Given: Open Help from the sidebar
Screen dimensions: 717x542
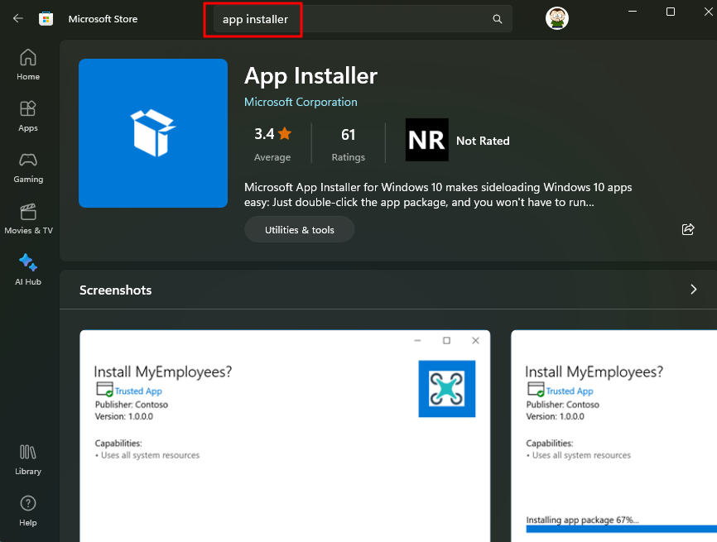Looking at the screenshot, I should click(x=28, y=511).
